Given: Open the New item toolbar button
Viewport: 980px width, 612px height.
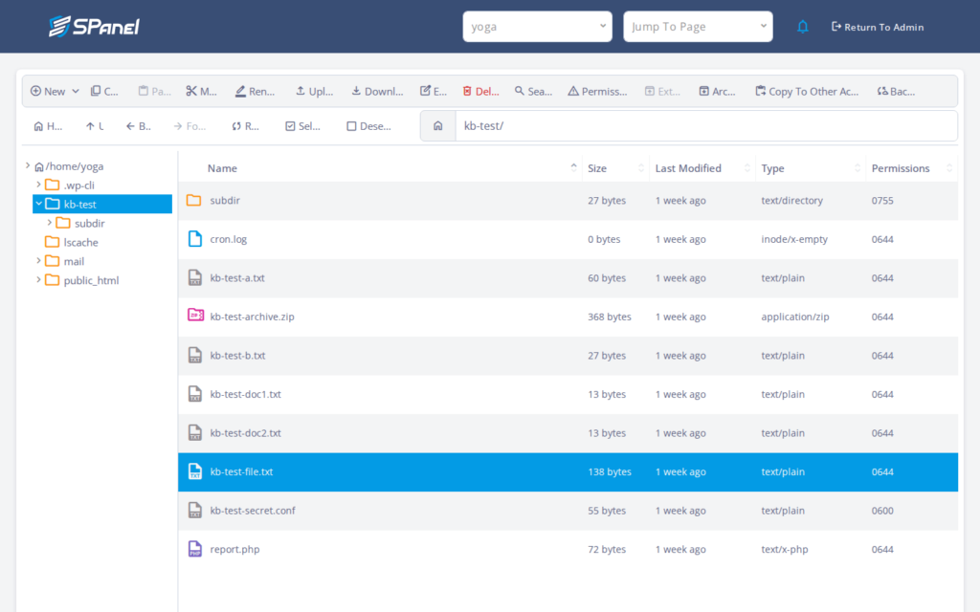Looking at the screenshot, I should point(55,91).
